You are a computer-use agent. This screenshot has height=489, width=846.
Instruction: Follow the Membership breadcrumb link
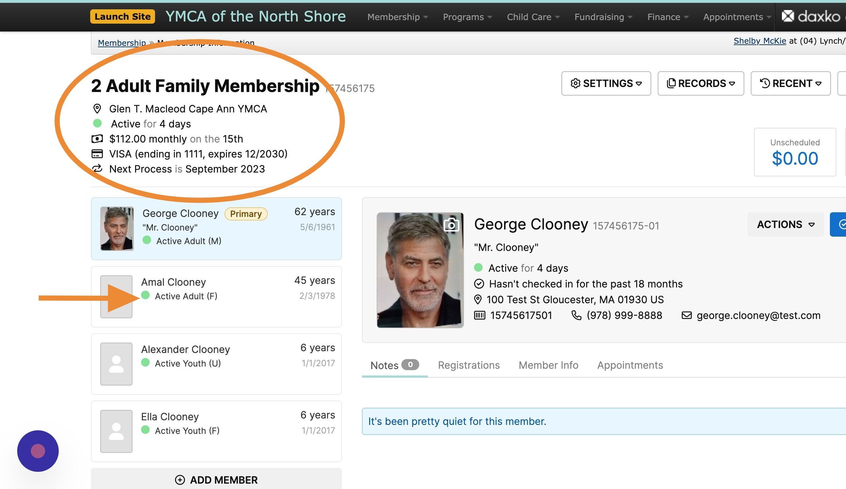pos(122,43)
